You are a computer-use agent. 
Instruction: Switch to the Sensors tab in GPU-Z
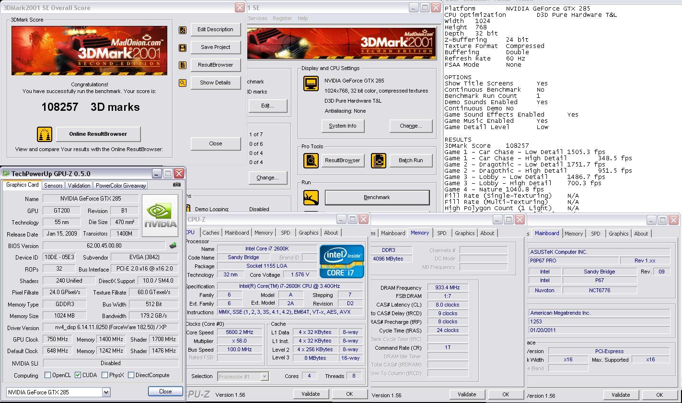(x=53, y=185)
